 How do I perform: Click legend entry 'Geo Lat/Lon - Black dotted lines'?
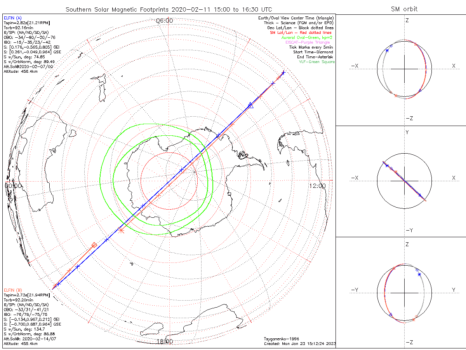tap(301, 28)
